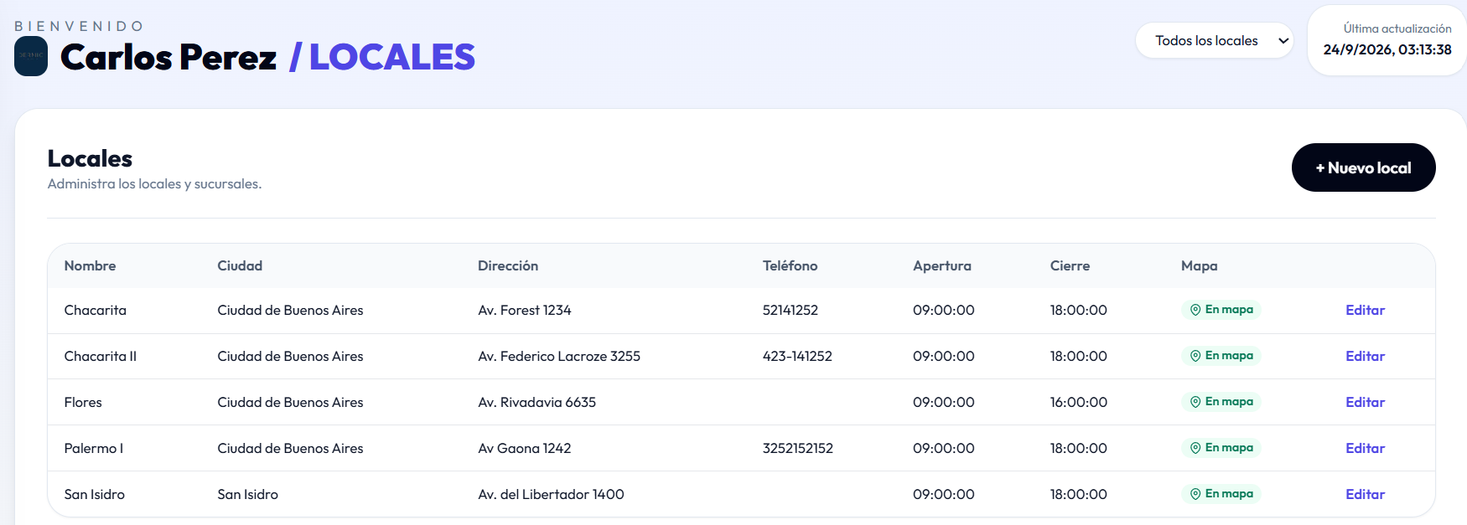Image resolution: width=1467 pixels, height=525 pixels.
Task: Click the 'Carlos Perez' header name
Action: (168, 57)
